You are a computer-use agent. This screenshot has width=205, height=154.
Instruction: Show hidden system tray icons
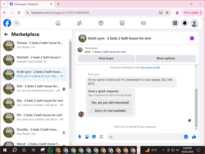tap(163, 150)
